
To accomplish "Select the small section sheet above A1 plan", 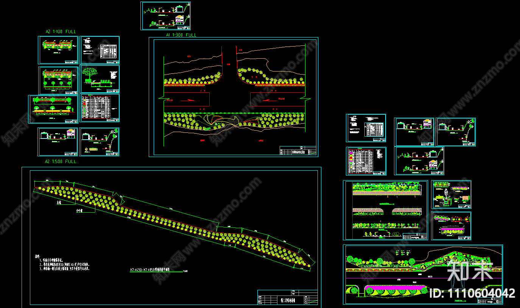I will (x=165, y=16).
